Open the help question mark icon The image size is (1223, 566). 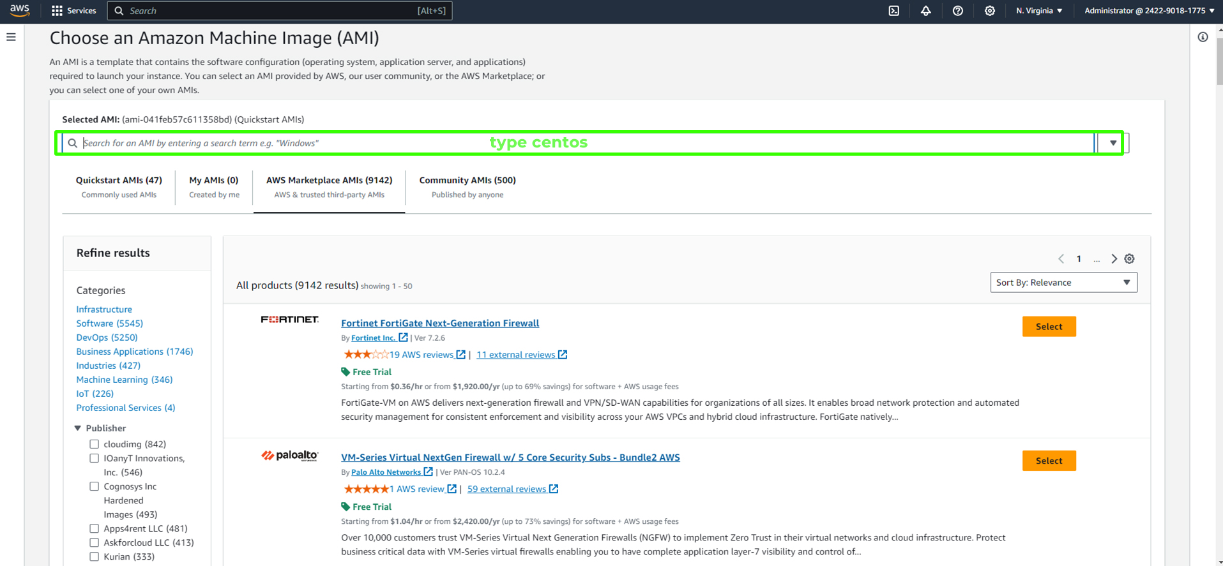coord(957,11)
